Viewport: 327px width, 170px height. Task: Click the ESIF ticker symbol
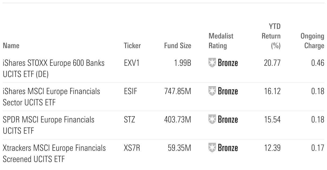(131, 91)
